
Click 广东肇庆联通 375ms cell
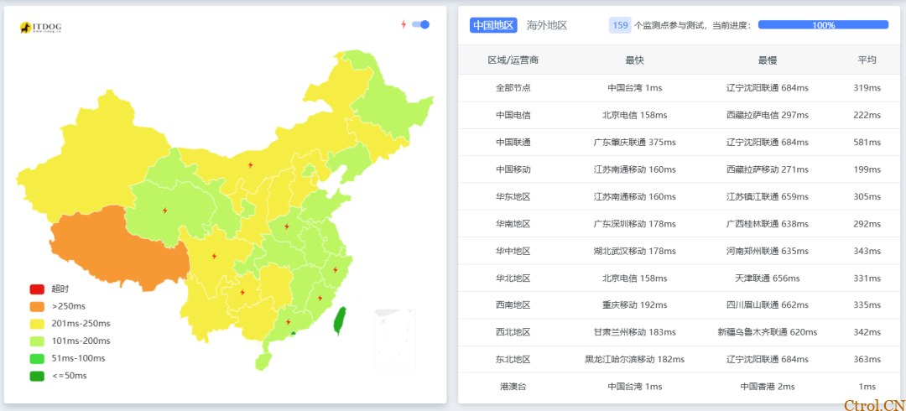pos(634,143)
